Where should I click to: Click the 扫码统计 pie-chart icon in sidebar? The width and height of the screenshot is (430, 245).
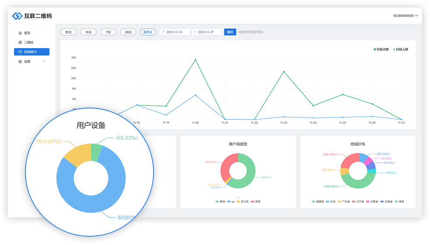point(20,52)
